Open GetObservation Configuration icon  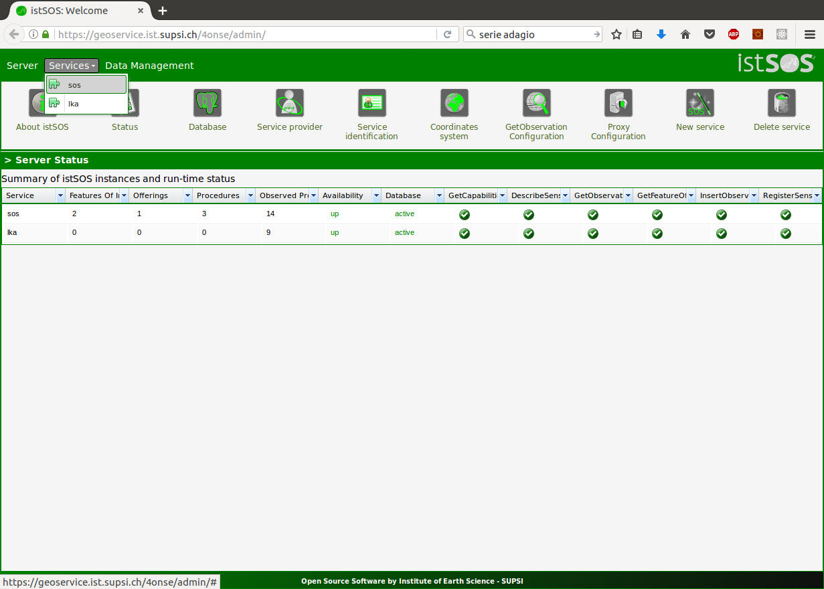536,103
